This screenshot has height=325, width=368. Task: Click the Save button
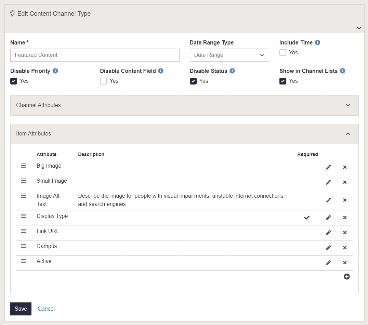(x=21, y=309)
